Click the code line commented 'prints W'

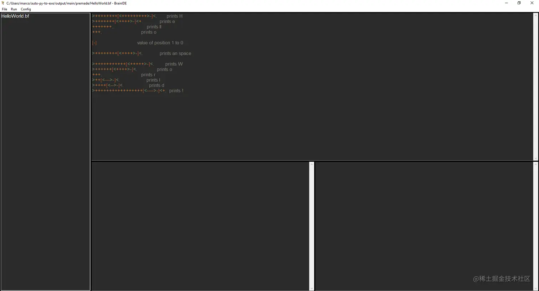pos(137,64)
